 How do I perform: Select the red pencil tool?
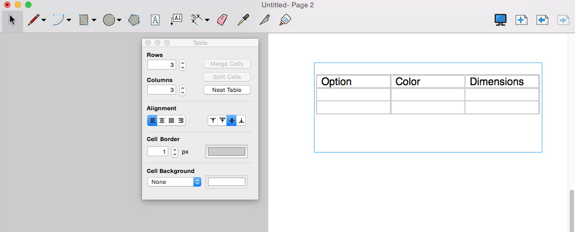[34, 20]
